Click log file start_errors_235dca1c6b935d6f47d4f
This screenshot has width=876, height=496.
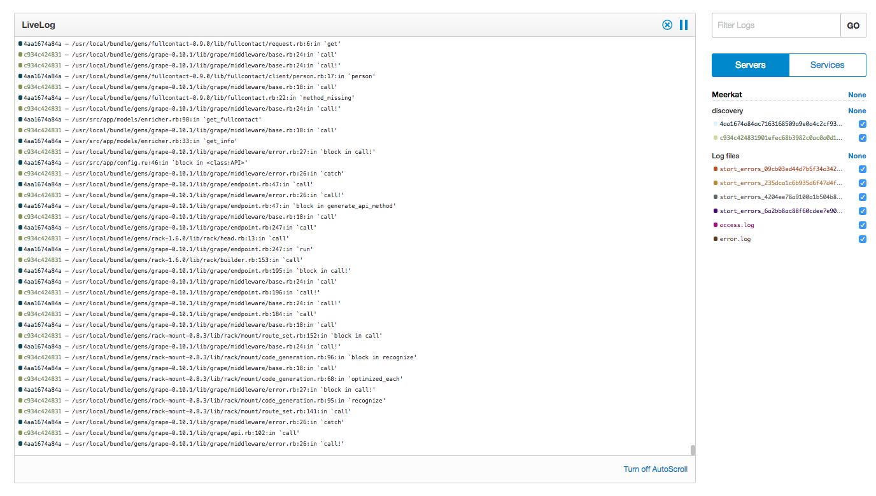781,183
